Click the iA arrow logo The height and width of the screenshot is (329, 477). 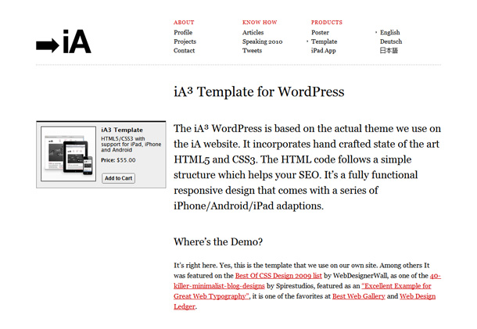63,41
